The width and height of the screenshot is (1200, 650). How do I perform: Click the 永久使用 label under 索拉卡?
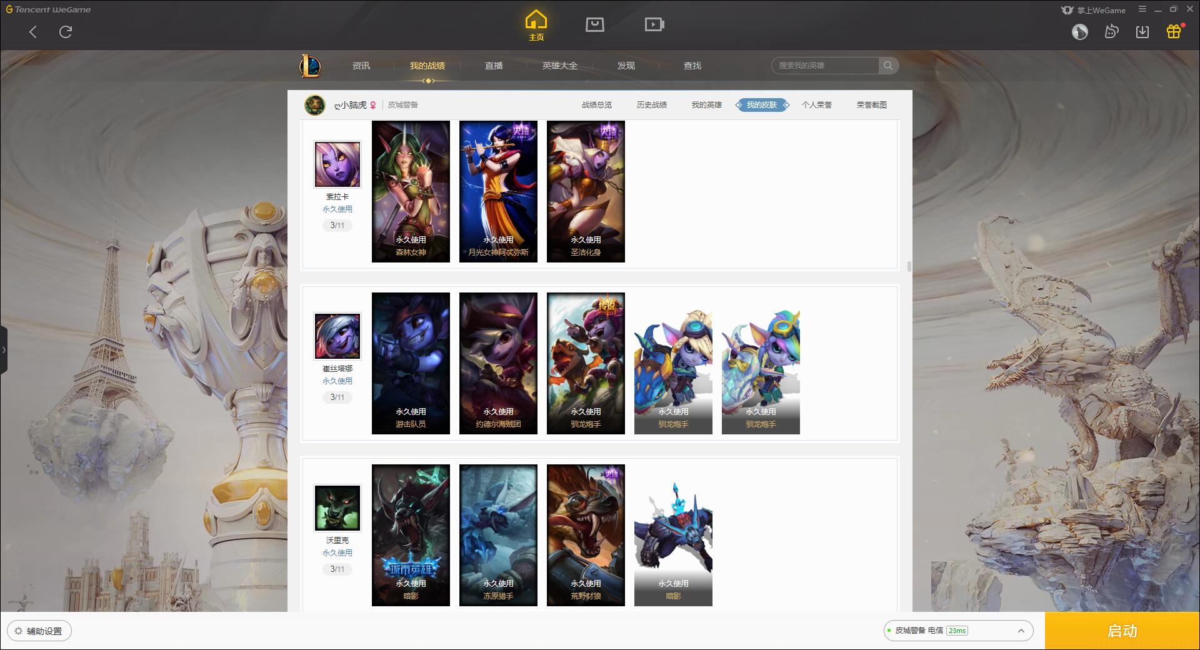coord(337,209)
